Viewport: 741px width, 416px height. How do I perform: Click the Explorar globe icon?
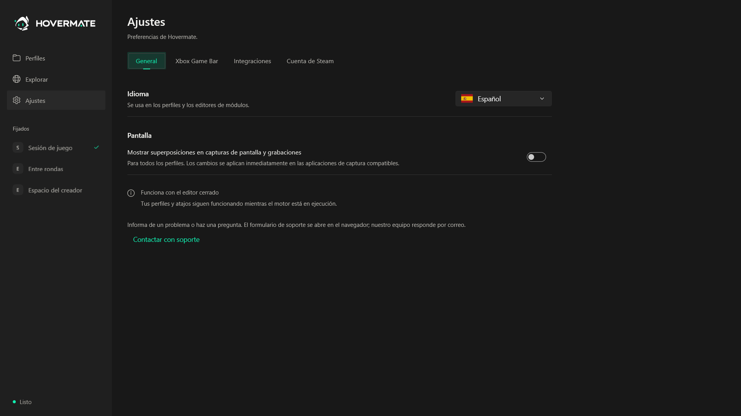17,79
